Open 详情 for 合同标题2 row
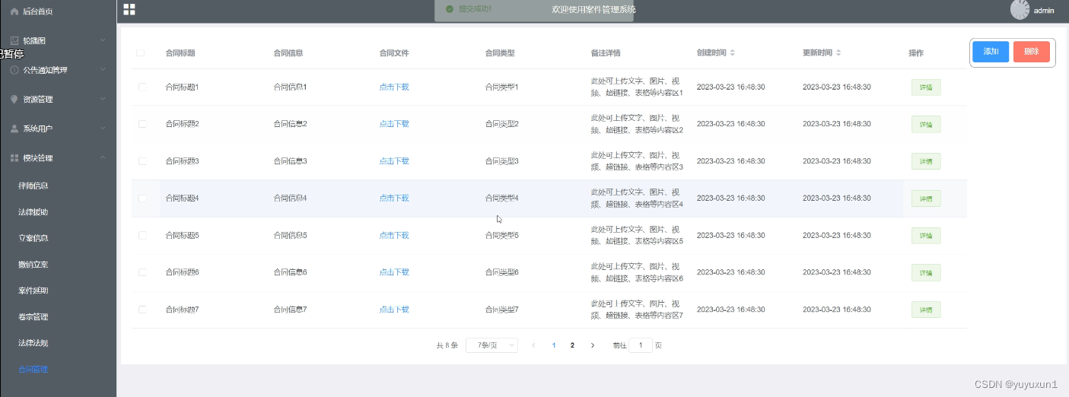Image resolution: width=1069 pixels, height=397 pixels. click(x=926, y=124)
